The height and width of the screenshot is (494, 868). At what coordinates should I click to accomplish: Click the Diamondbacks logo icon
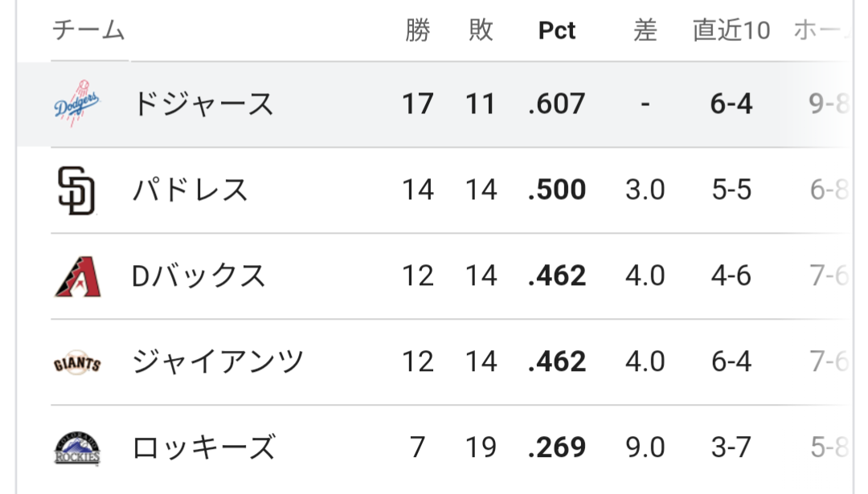click(77, 276)
